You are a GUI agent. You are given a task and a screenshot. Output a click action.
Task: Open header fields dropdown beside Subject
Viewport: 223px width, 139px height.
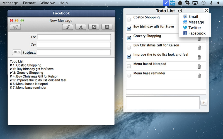coord(17,52)
